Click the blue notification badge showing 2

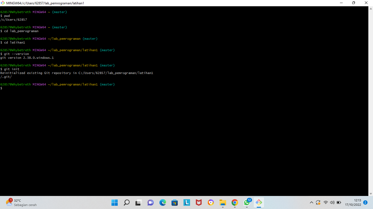(x=365, y=203)
